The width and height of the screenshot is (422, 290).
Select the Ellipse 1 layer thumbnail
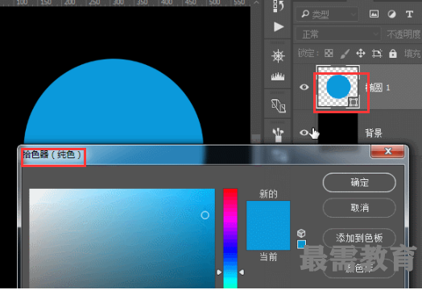[x=338, y=87]
